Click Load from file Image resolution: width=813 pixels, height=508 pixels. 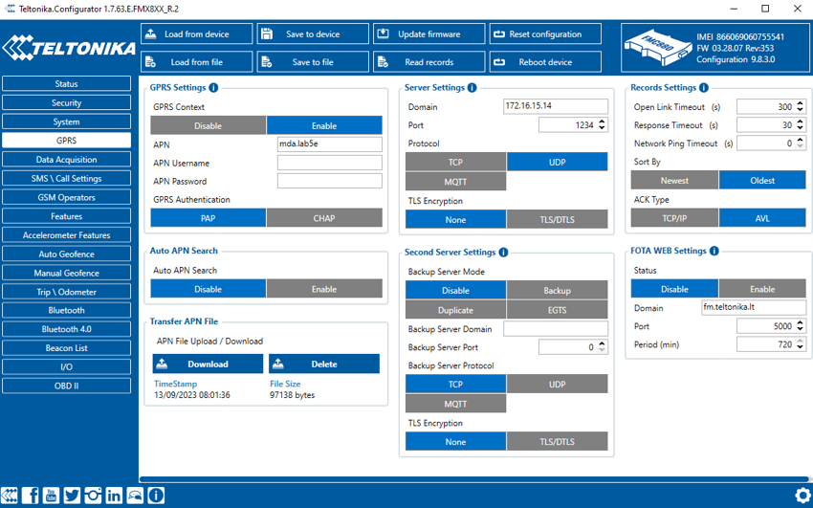pyautogui.click(x=196, y=61)
